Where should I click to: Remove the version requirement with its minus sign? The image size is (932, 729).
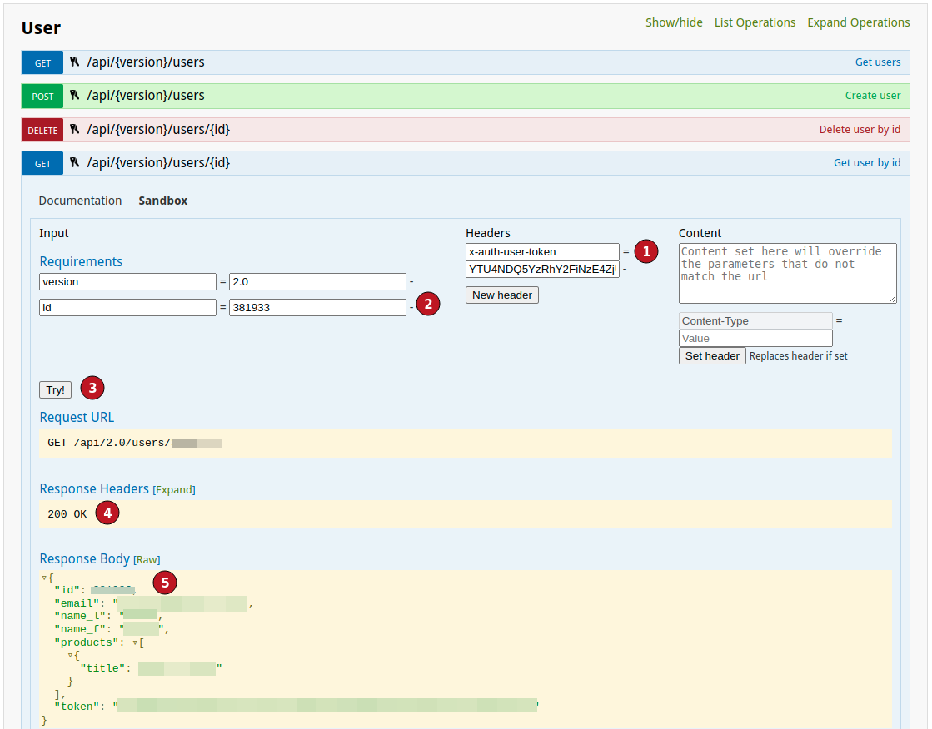[411, 281]
